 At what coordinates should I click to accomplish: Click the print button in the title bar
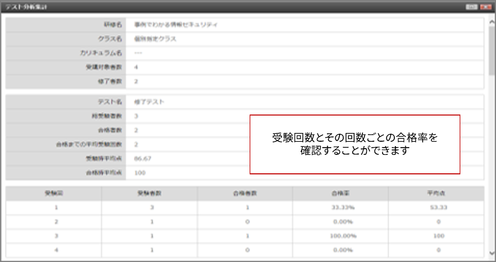471,7
